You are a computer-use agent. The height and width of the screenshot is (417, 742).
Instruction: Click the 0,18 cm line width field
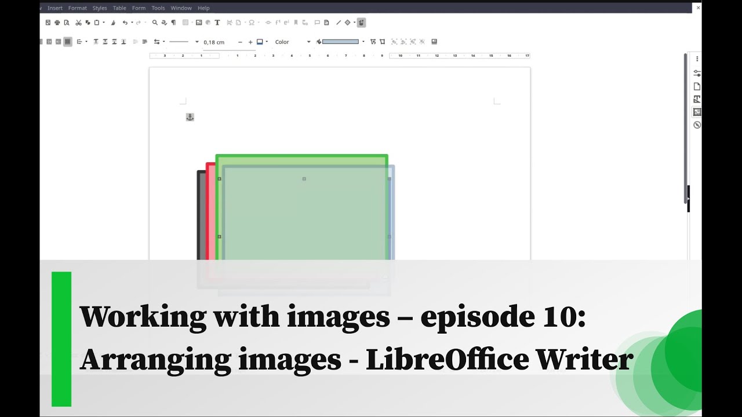218,42
